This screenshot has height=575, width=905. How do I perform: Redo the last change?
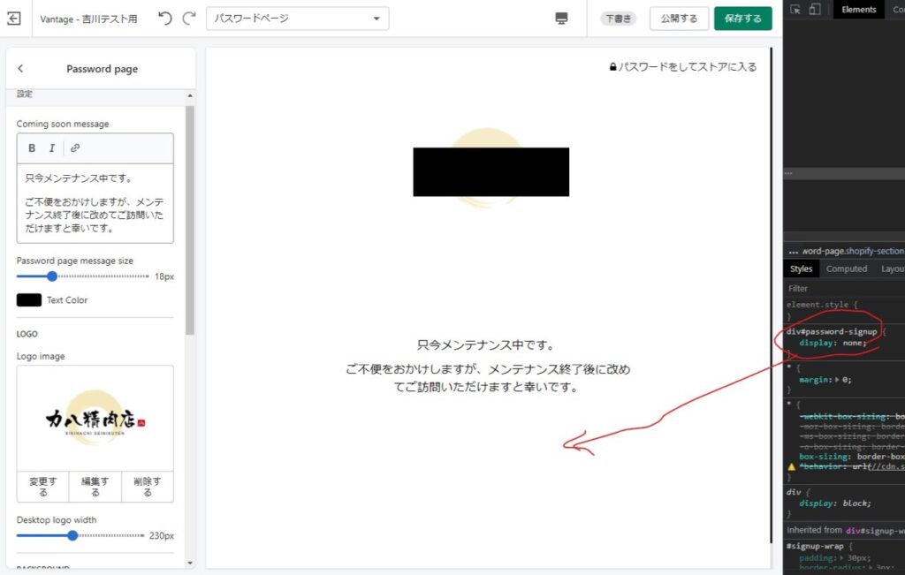(188, 19)
